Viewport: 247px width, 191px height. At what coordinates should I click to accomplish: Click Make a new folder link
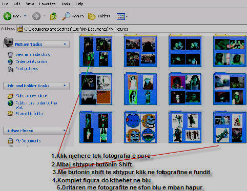click(x=31, y=96)
